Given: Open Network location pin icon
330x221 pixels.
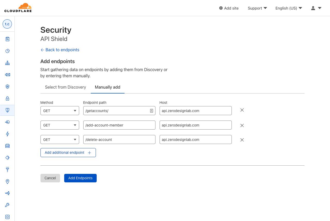Looking at the screenshot, I should pos(7,181).
